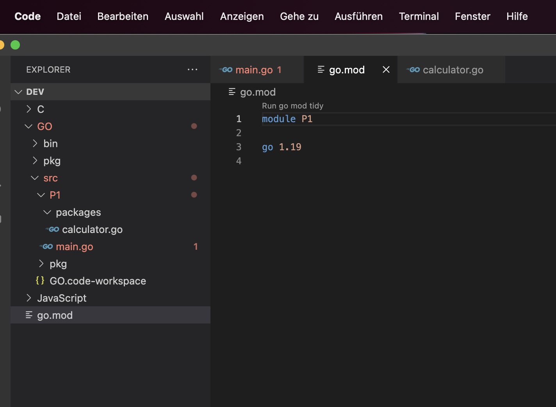This screenshot has width=556, height=407.
Task: Place cursor in 'go 1.19' line
Action: click(282, 147)
